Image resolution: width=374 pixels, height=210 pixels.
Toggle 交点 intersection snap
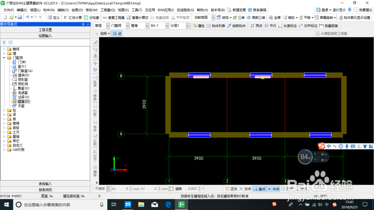click(245, 189)
